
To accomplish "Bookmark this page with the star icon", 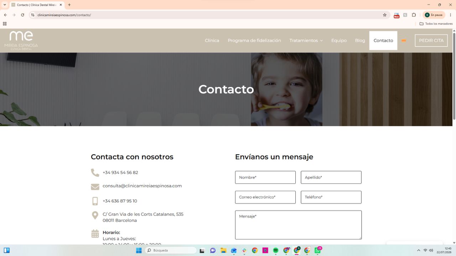I will (x=385, y=15).
